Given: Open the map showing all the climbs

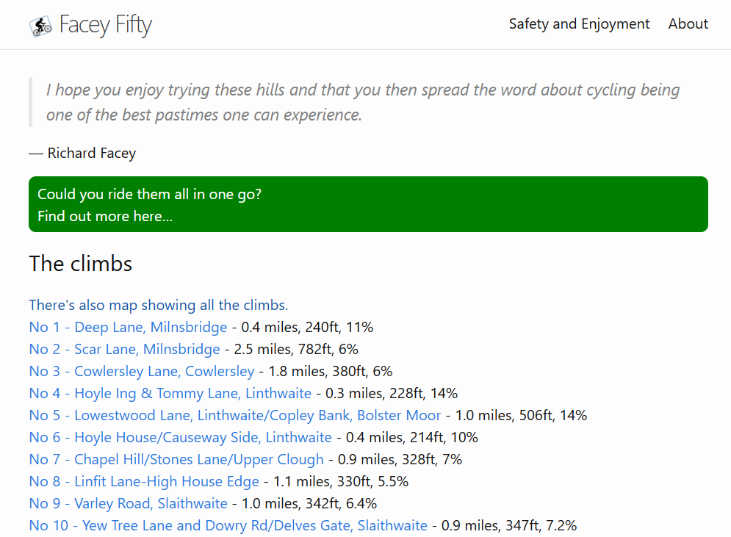Looking at the screenshot, I should pyautogui.click(x=158, y=306).
